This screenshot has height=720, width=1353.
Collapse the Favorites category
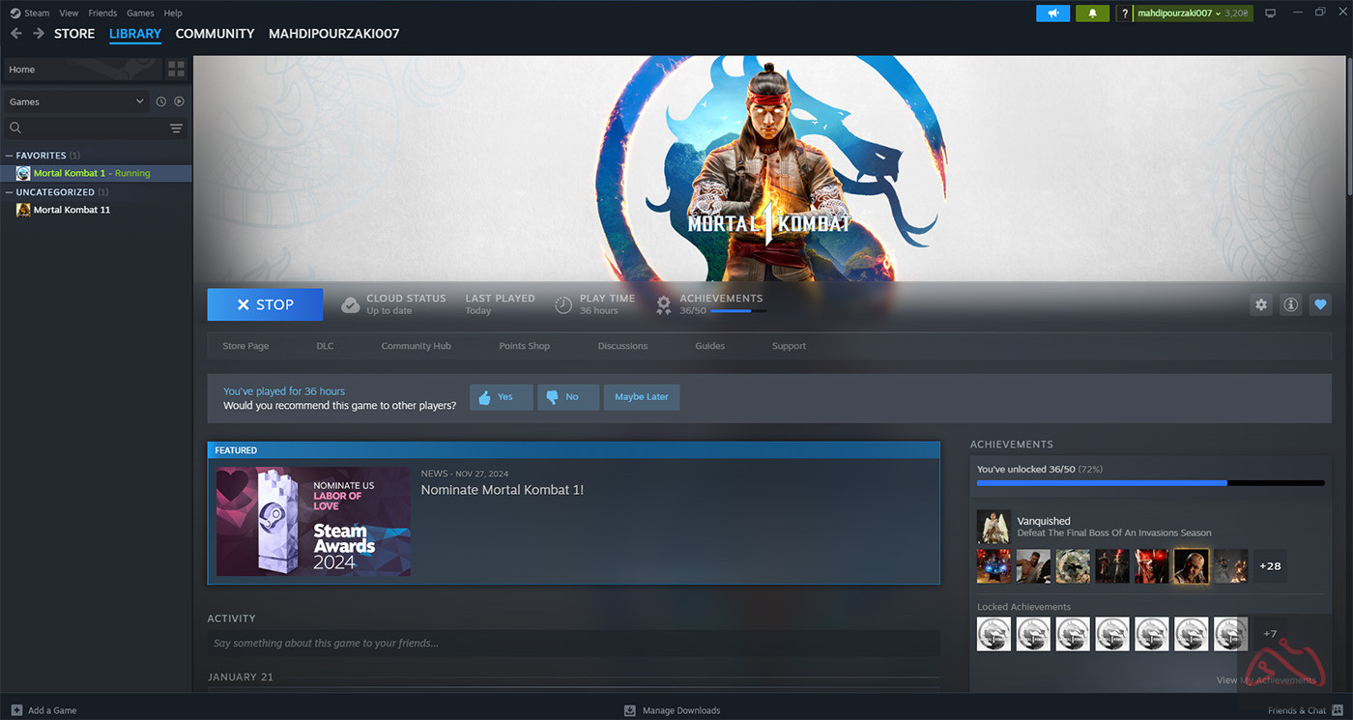10,156
